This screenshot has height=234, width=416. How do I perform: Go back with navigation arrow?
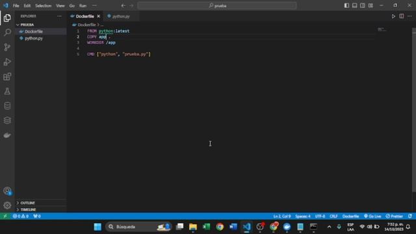[x=123, y=6]
